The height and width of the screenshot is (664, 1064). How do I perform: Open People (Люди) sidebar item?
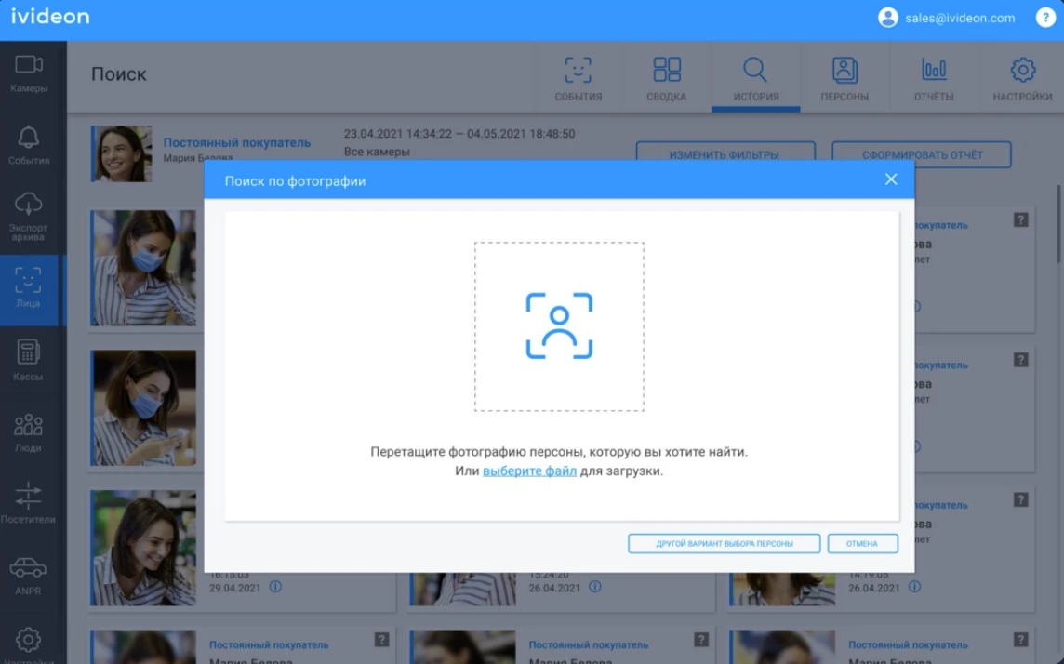pos(29,432)
